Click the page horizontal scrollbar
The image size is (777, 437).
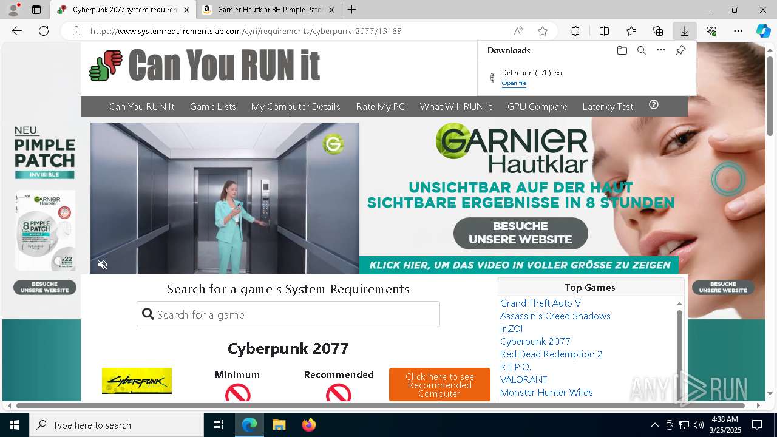381,405
